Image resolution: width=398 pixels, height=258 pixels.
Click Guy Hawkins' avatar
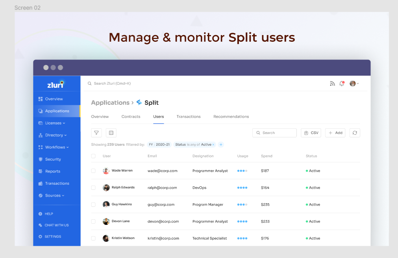coord(106,204)
